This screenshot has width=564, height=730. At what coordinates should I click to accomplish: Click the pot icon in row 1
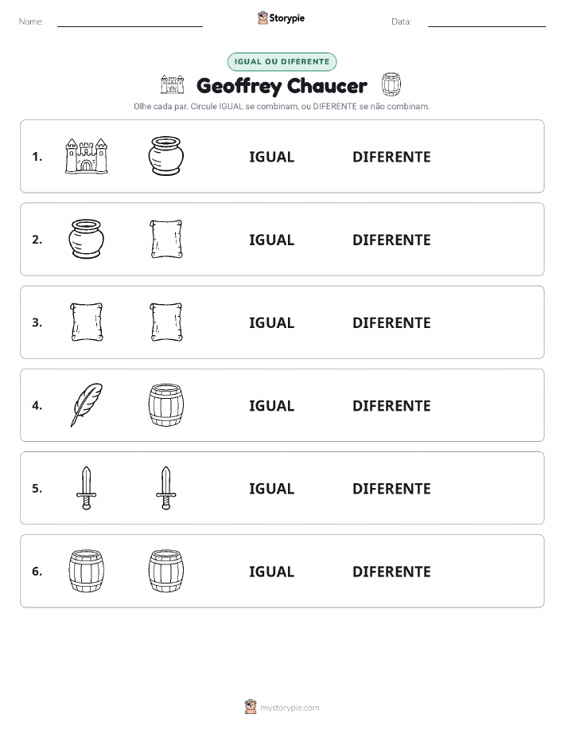[x=166, y=156]
